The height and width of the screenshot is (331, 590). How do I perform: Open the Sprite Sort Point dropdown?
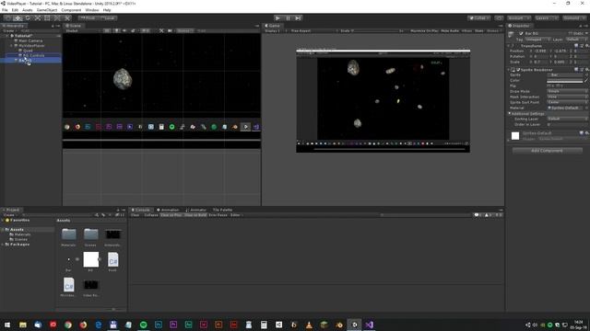567,102
